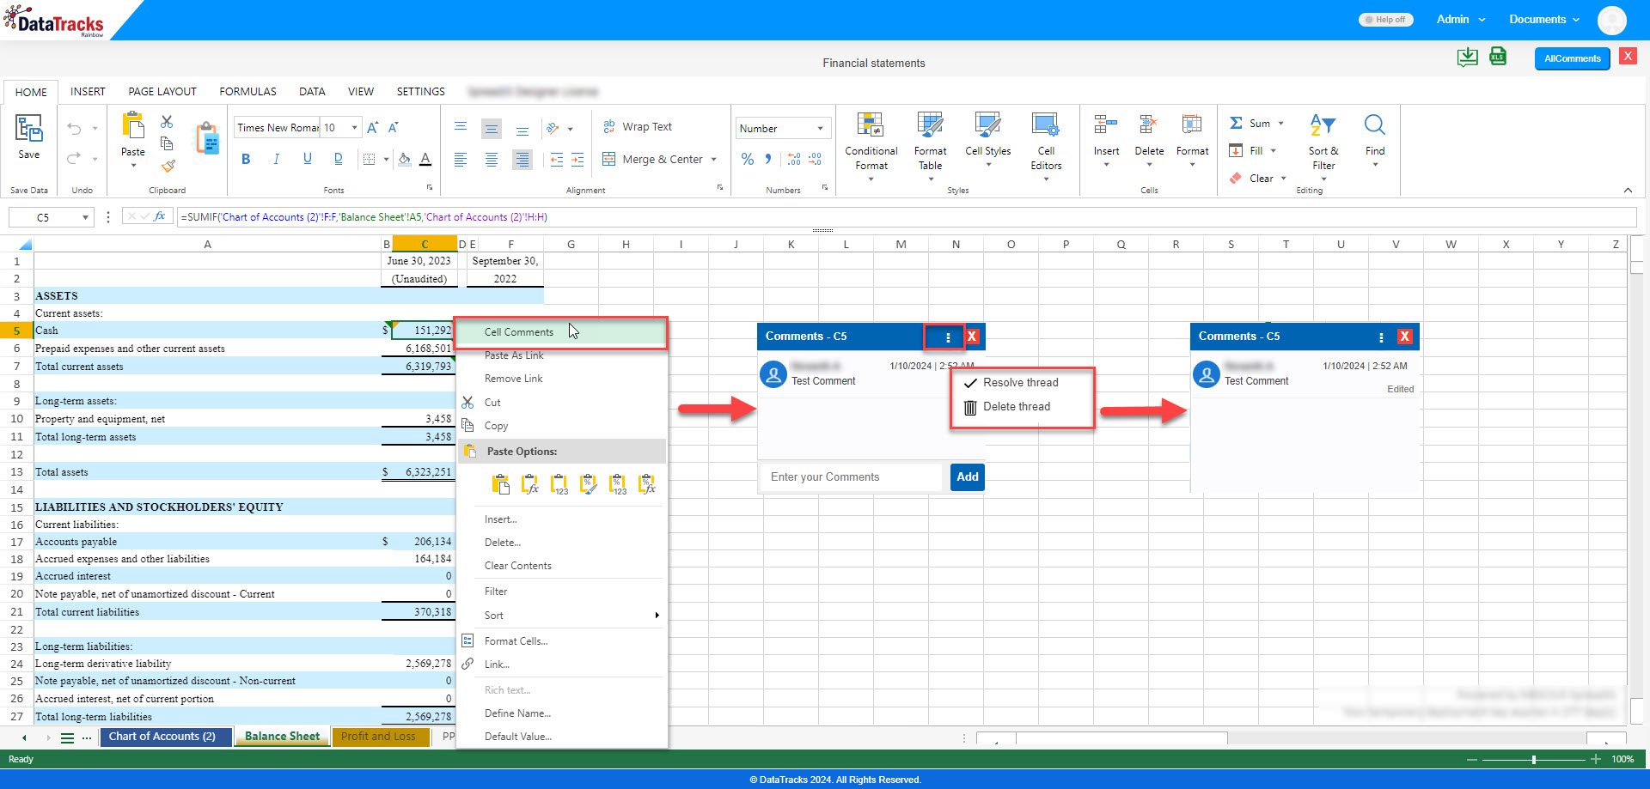The width and height of the screenshot is (1650, 789).
Task: Click the Find magnifier icon
Action: click(x=1375, y=125)
